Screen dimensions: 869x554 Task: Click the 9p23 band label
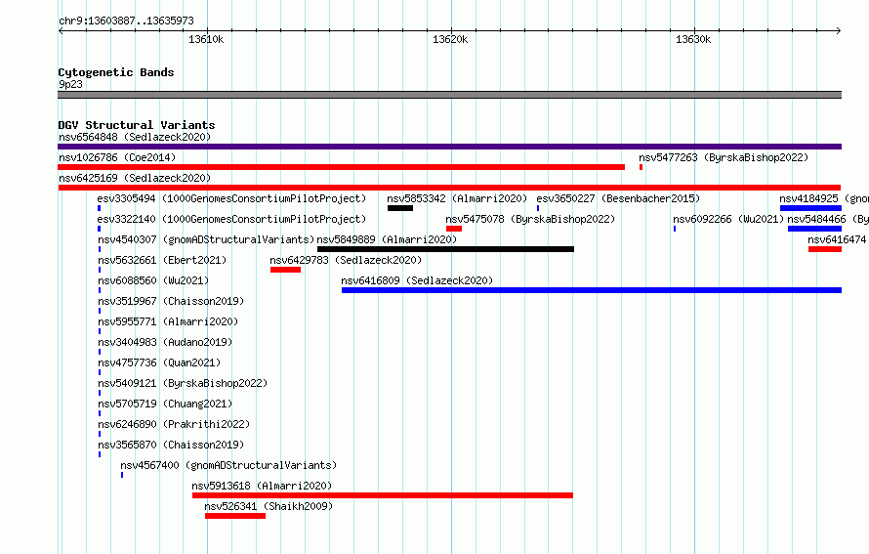point(70,84)
